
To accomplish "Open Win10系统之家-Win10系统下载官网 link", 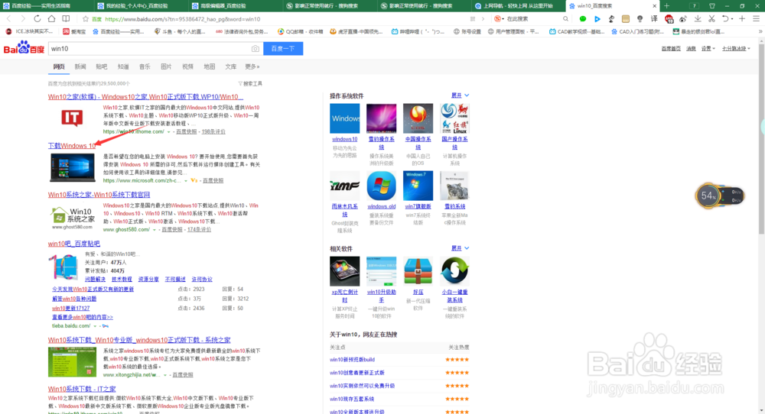I will point(99,195).
